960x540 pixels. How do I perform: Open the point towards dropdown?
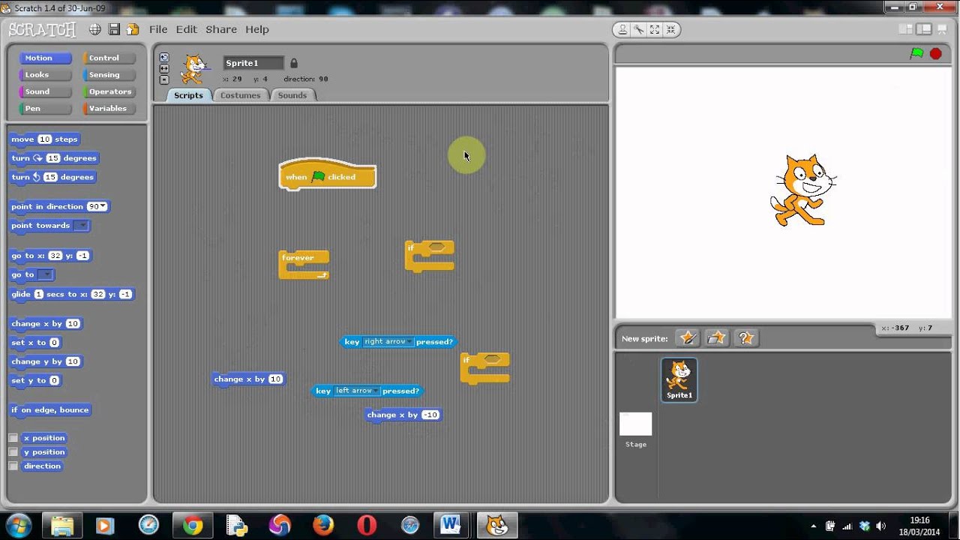81,226
